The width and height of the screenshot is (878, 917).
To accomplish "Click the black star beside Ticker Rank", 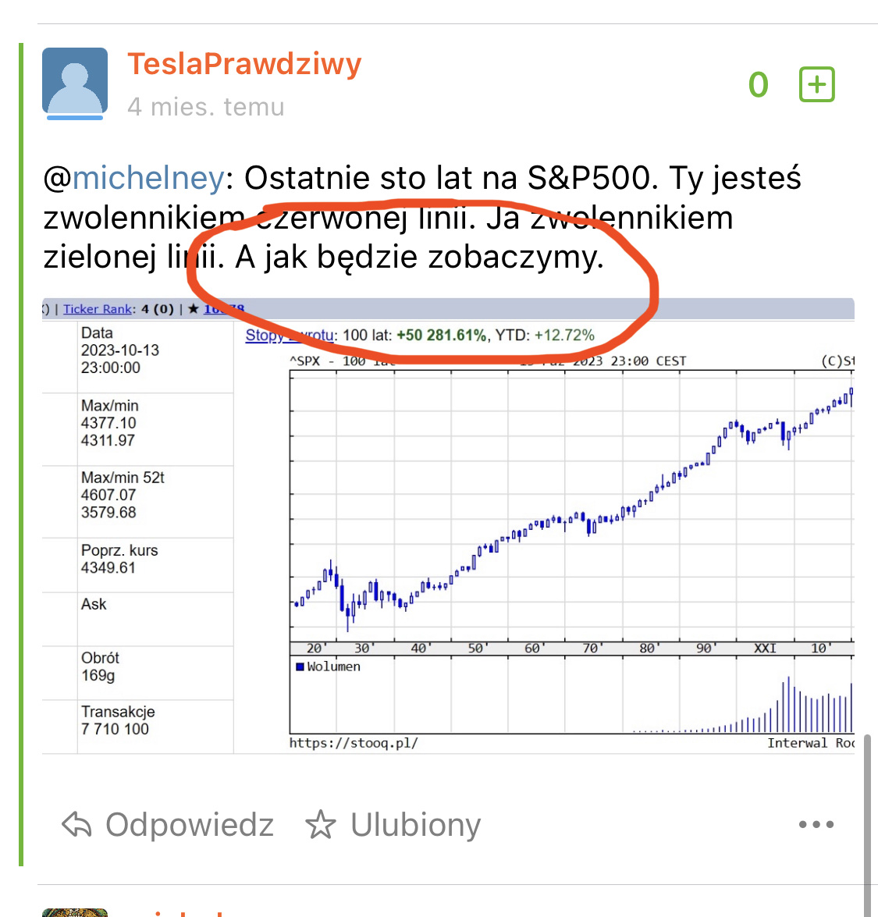I will click(x=194, y=309).
